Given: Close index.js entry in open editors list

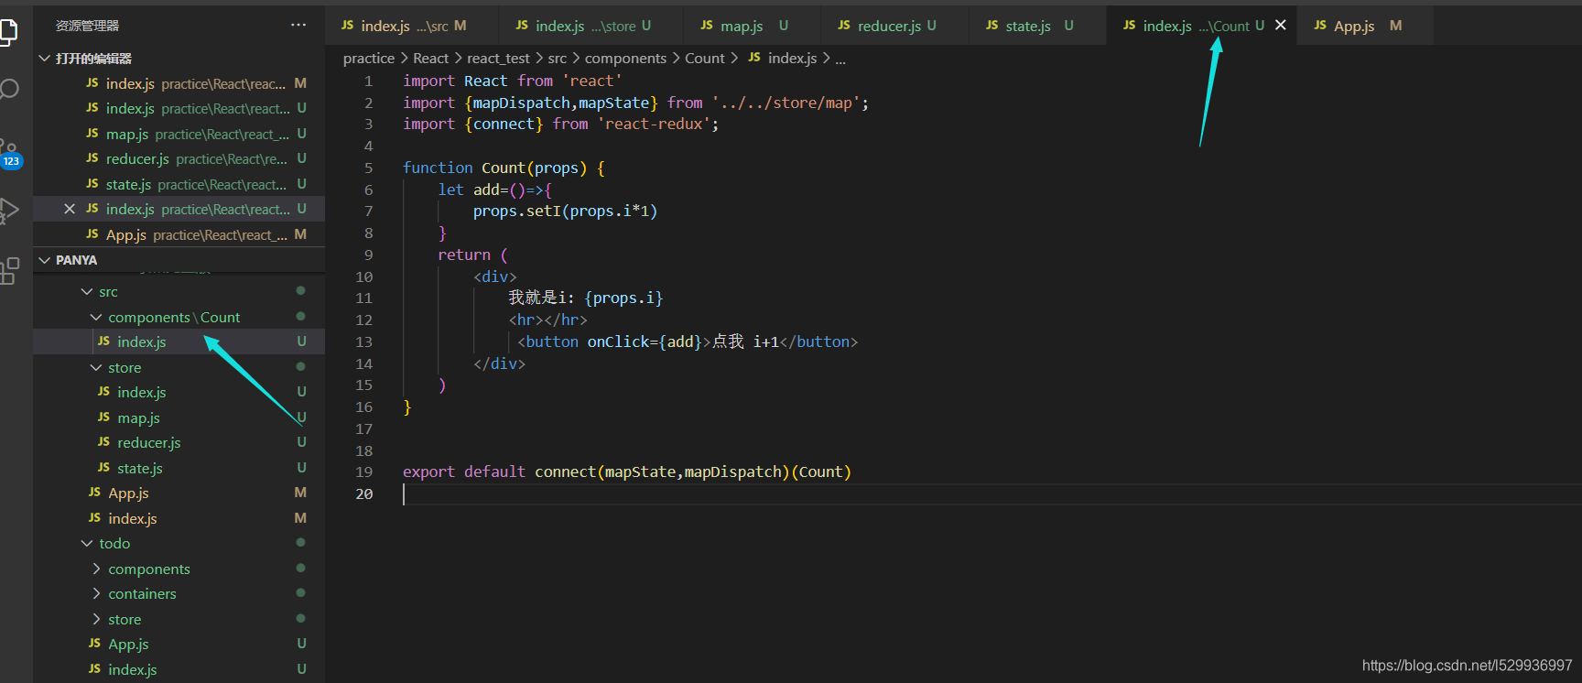Looking at the screenshot, I should (70, 209).
